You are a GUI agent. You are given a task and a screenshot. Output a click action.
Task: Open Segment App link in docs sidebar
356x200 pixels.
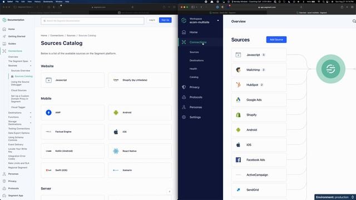16,196
